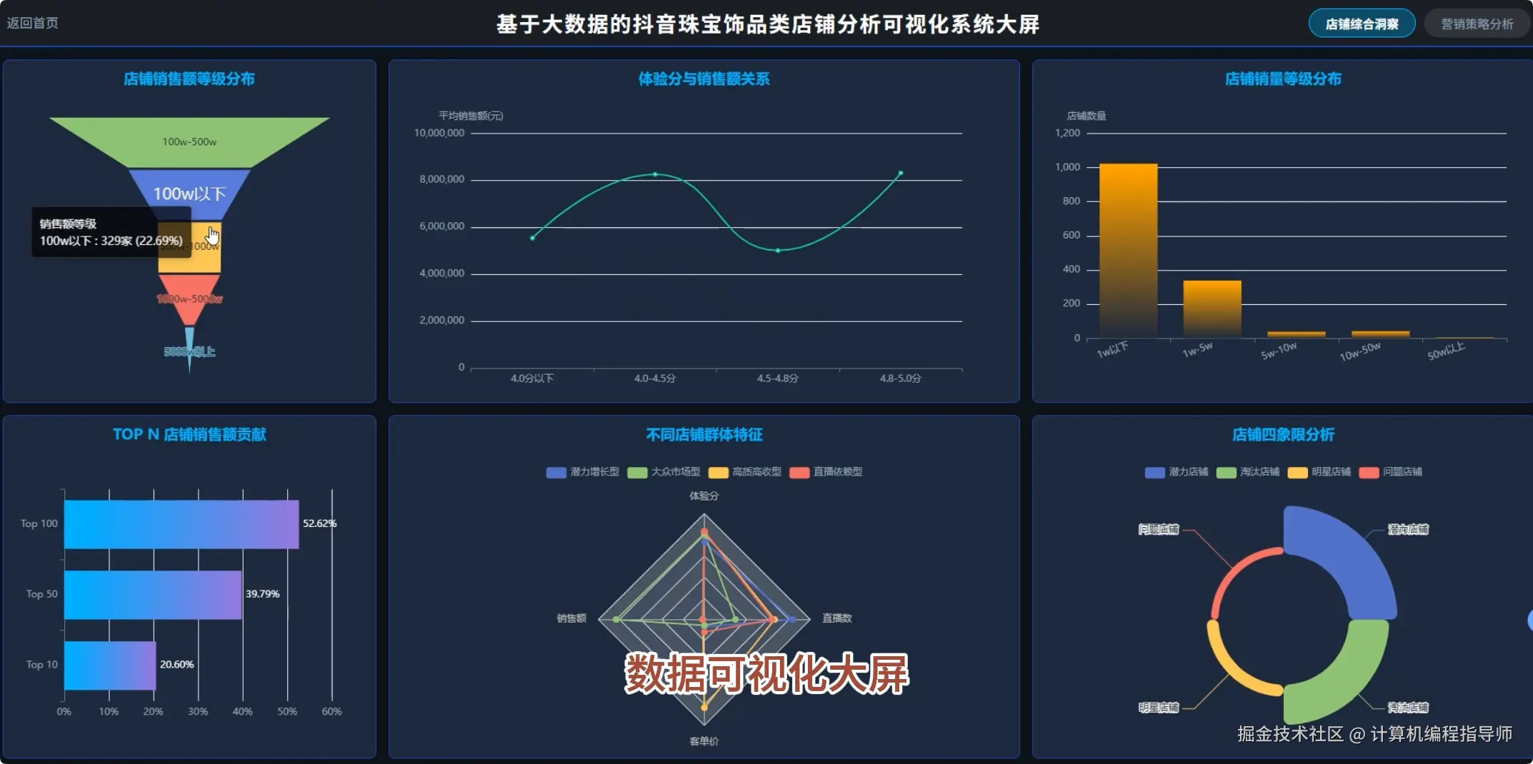
Task: Toggle the 潜力增长型 radar legend
Action: 583,472
